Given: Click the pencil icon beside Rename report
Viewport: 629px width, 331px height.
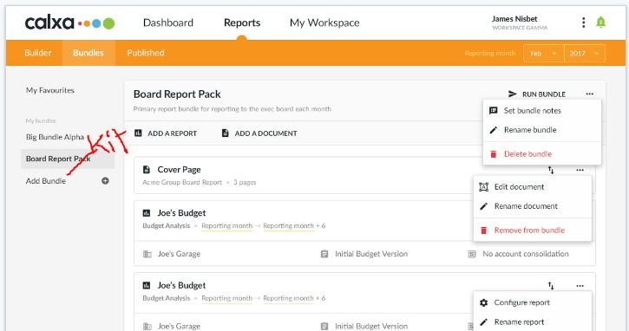Looking at the screenshot, I should [484, 321].
